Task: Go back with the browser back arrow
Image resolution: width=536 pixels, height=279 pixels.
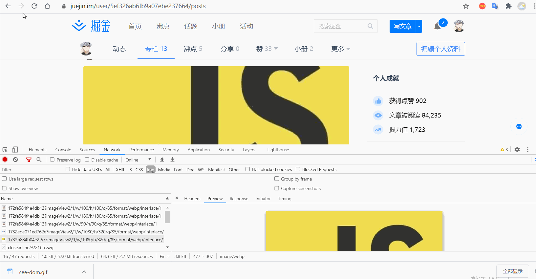Action: click(8, 6)
